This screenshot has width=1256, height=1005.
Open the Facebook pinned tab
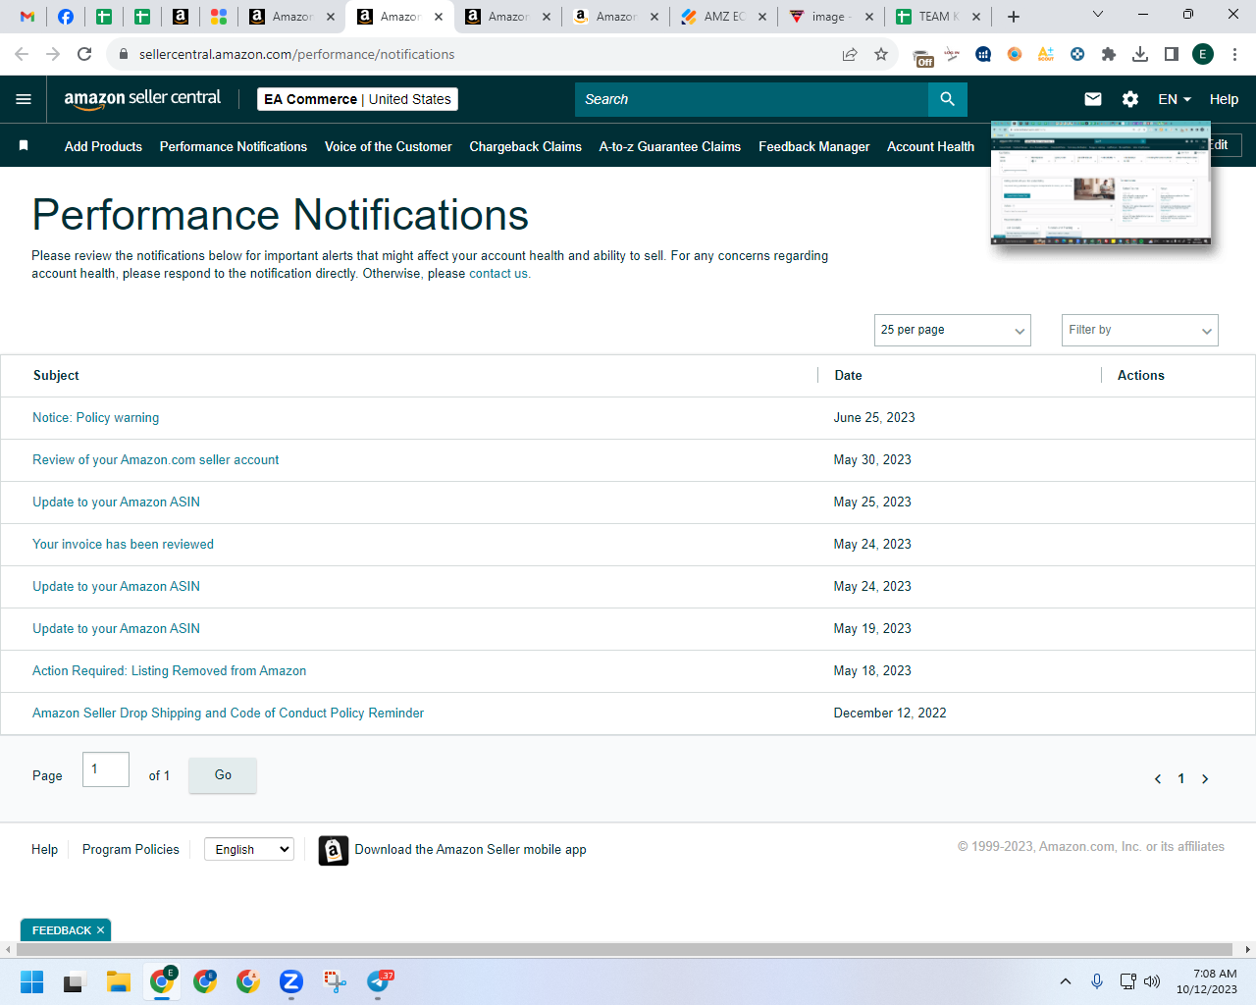[x=66, y=17]
